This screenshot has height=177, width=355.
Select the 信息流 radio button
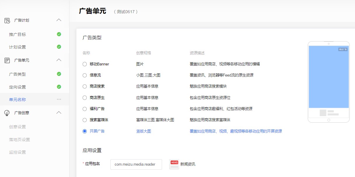coord(84,75)
